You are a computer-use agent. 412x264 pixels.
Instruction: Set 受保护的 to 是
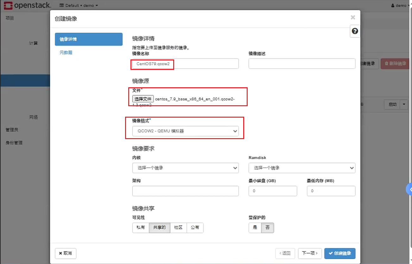tap(255, 228)
